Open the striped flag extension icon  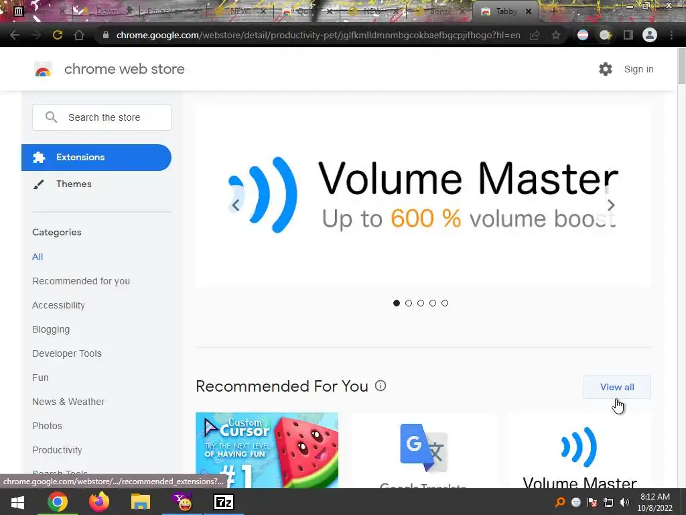pos(583,35)
